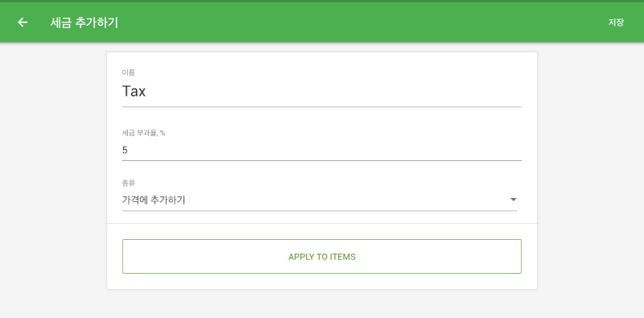Click empty area of the tax rate field
The height and width of the screenshot is (318, 644).
[328, 150]
